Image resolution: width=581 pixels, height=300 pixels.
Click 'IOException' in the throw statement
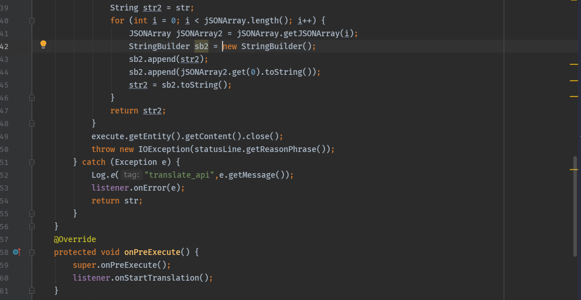(x=164, y=150)
